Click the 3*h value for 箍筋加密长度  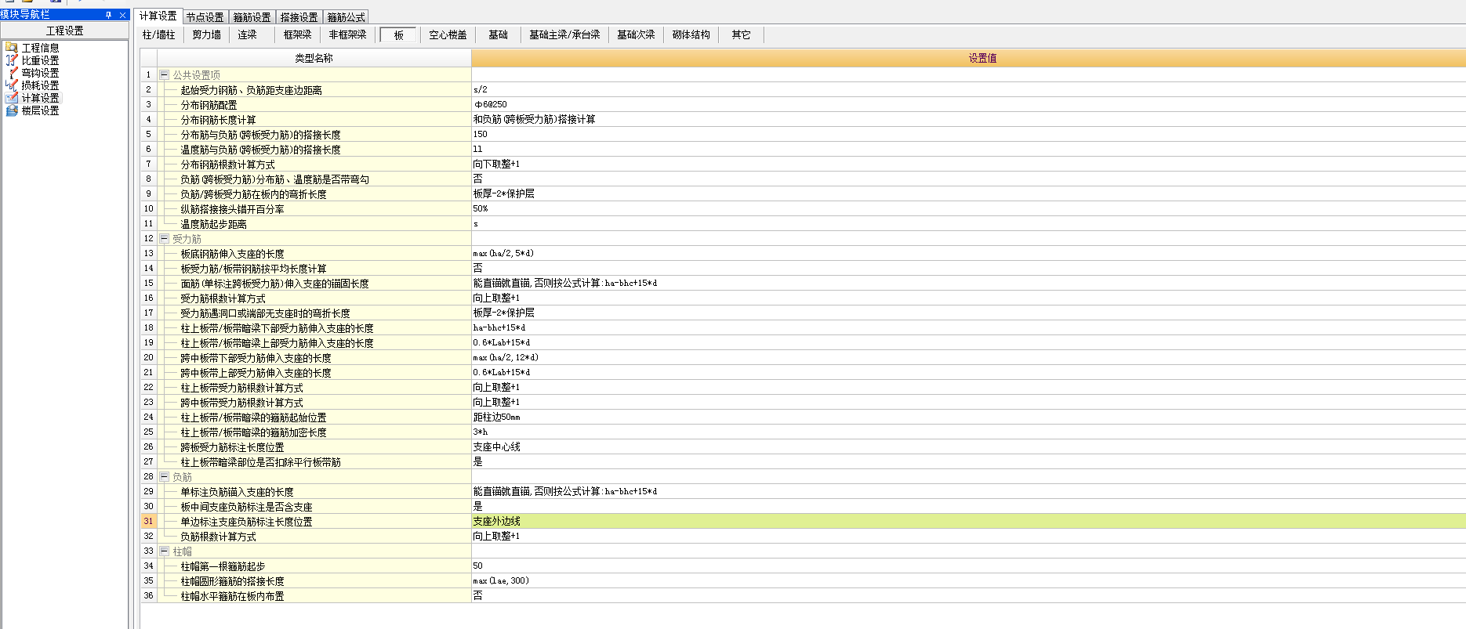[969, 432]
